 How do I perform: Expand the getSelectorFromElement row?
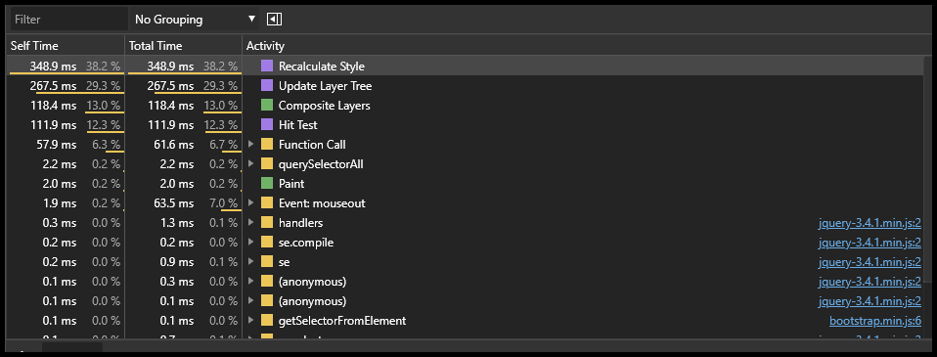tap(251, 321)
